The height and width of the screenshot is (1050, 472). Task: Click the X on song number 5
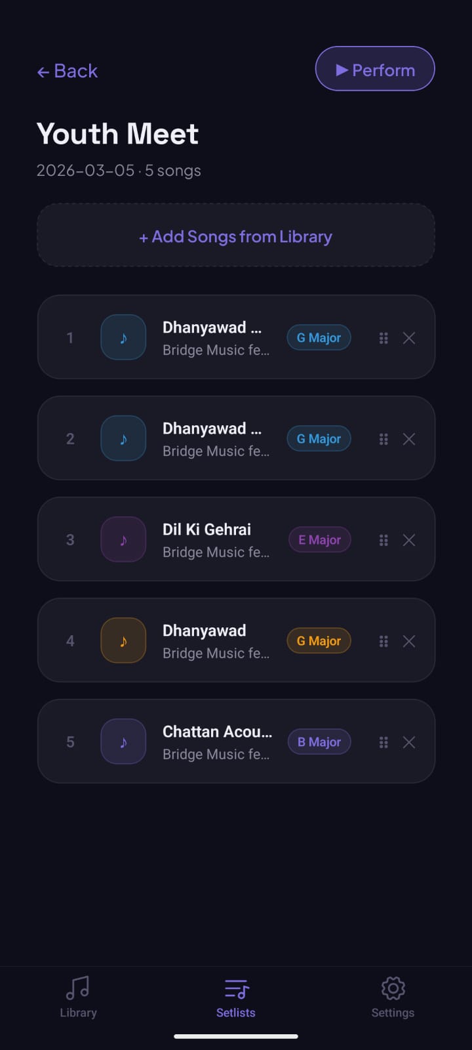coord(409,742)
